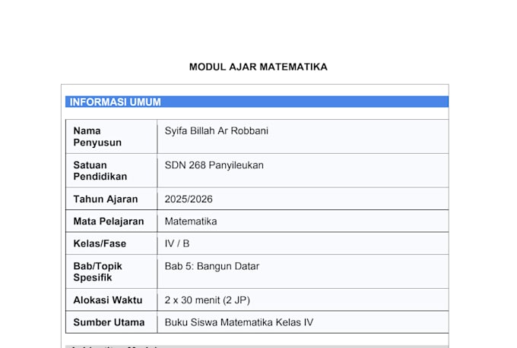Select the INFORMASI UMUM section header
This screenshot has height=348, width=517.
257,102
